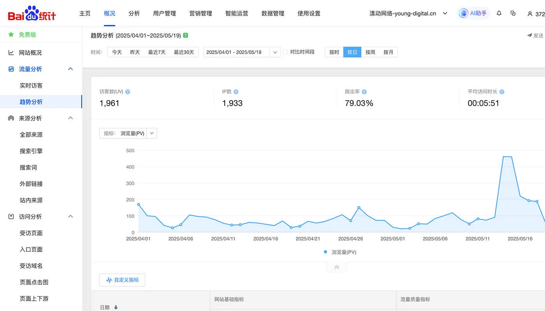Open the copy link icon in top bar
Image resolution: width=545 pixels, height=311 pixels.
tap(513, 13)
